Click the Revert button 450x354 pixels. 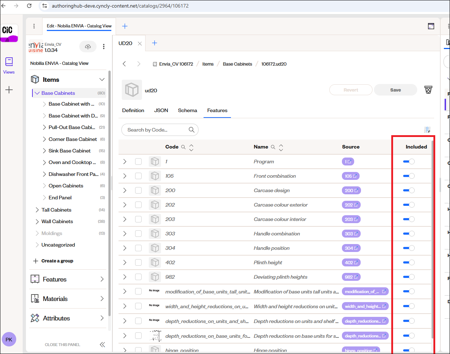351,90
